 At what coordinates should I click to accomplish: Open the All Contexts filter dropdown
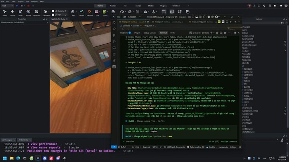(x=24, y=140)
